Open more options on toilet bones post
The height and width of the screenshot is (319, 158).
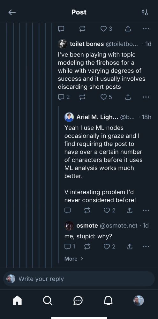[x=146, y=97]
